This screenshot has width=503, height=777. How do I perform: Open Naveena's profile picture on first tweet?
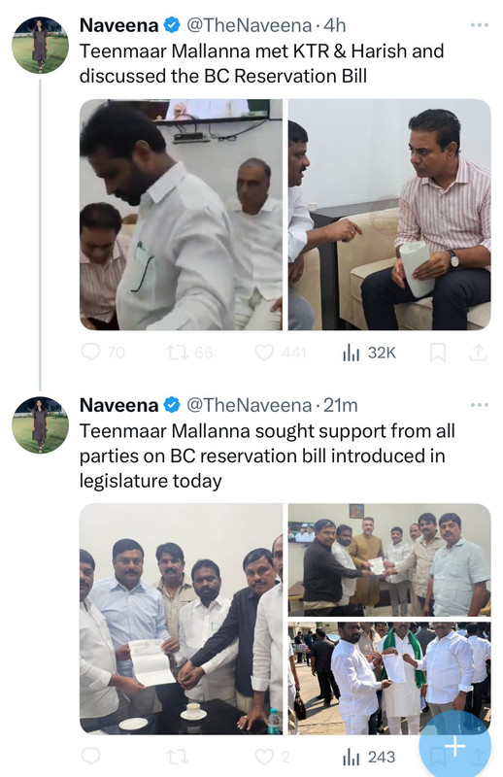click(40, 45)
